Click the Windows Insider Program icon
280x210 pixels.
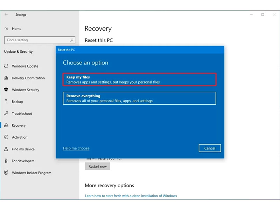coord(6,173)
